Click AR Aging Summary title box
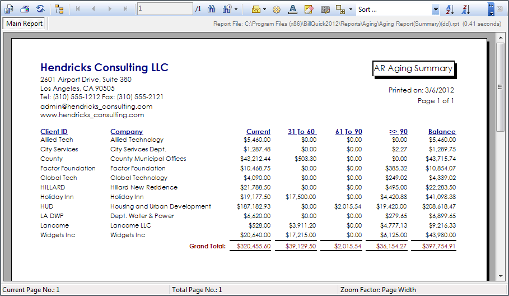509x296 pixels. click(413, 68)
